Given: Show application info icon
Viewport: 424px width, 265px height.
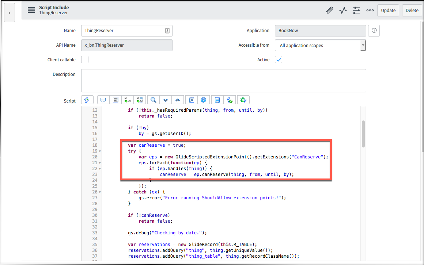Looking at the screenshot, I should click(374, 31).
